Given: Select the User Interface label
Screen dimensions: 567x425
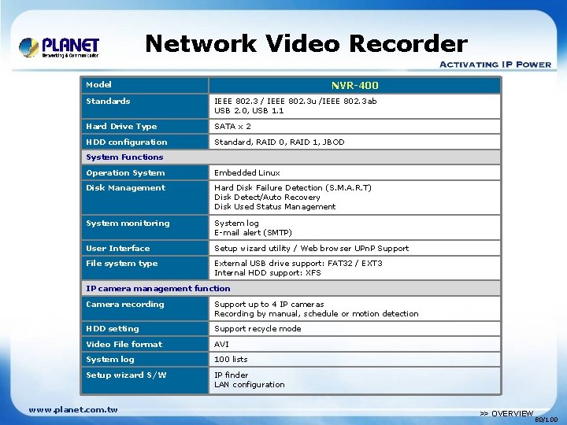Looking at the screenshot, I should tap(117, 248).
